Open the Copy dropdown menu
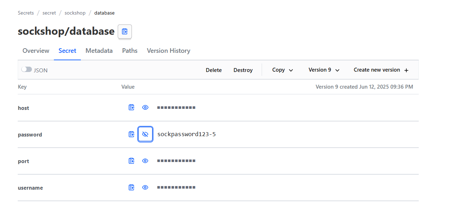The image size is (451, 212). pos(283,70)
